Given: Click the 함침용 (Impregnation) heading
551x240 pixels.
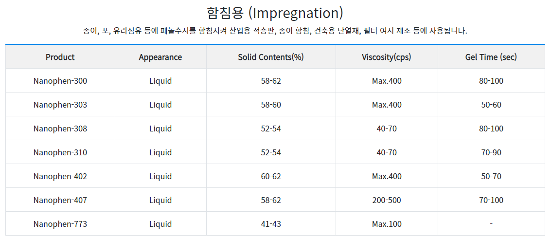Looking at the screenshot, I should click(x=275, y=13).
